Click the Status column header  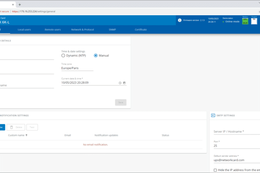165,135
